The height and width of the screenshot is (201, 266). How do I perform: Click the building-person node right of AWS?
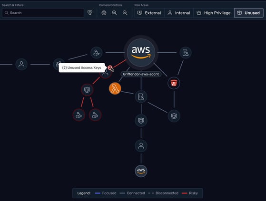[x=186, y=53]
